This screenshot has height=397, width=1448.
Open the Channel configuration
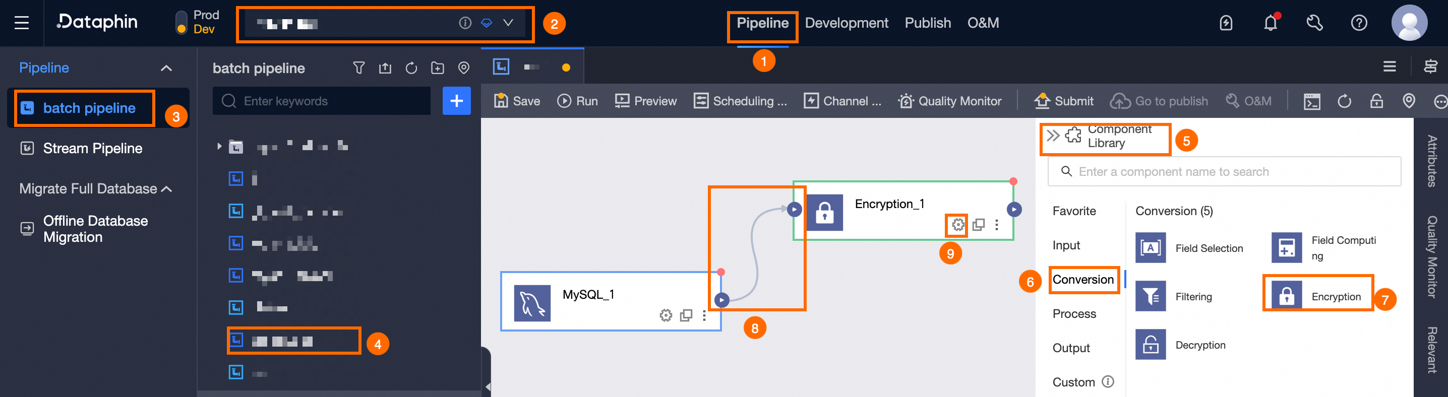(x=842, y=101)
